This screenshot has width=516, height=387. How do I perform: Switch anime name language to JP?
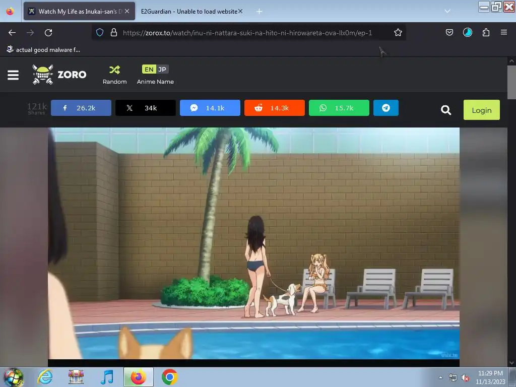point(162,69)
